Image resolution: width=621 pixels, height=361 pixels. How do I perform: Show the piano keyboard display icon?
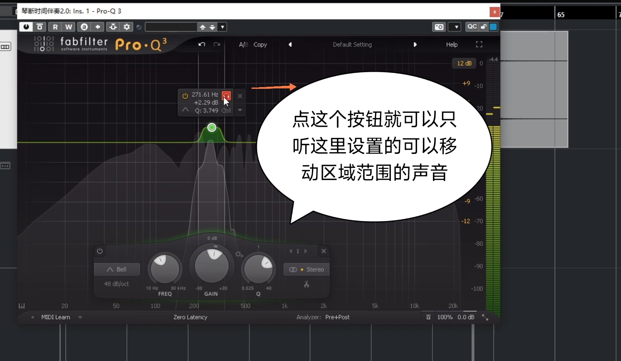click(x=22, y=306)
